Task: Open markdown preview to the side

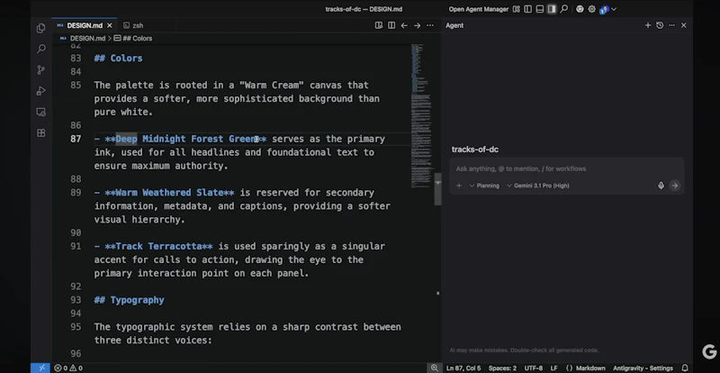Action: click(x=379, y=25)
